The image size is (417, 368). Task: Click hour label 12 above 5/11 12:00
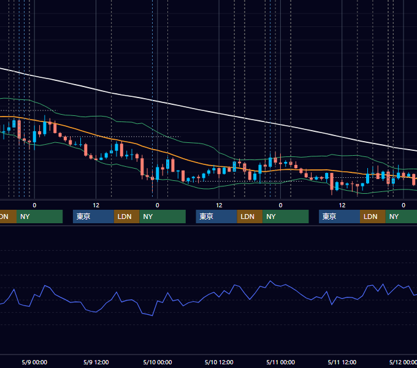[342, 205]
